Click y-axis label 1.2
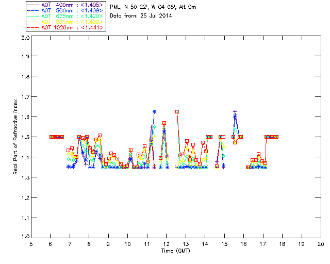 pos(25,198)
